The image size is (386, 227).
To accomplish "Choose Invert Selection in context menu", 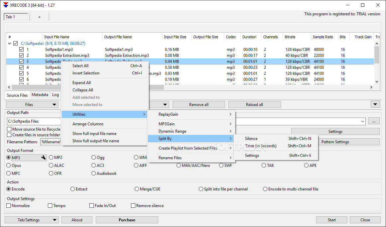I will coord(105,73).
